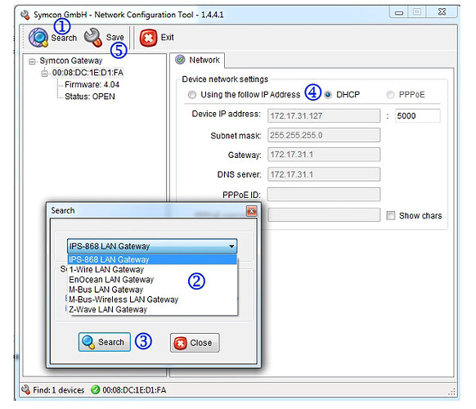The width and height of the screenshot is (476, 409).
Task: Click the Search magnifier icon in toolbar
Action: pos(38,38)
